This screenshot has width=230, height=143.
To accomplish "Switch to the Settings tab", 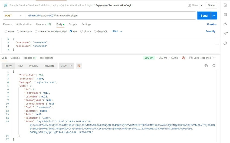I will click(x=86, y=24).
